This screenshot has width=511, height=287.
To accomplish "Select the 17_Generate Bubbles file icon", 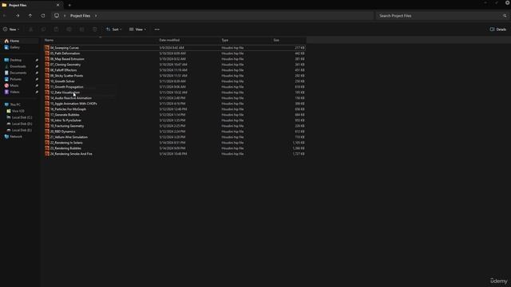I will point(47,115).
